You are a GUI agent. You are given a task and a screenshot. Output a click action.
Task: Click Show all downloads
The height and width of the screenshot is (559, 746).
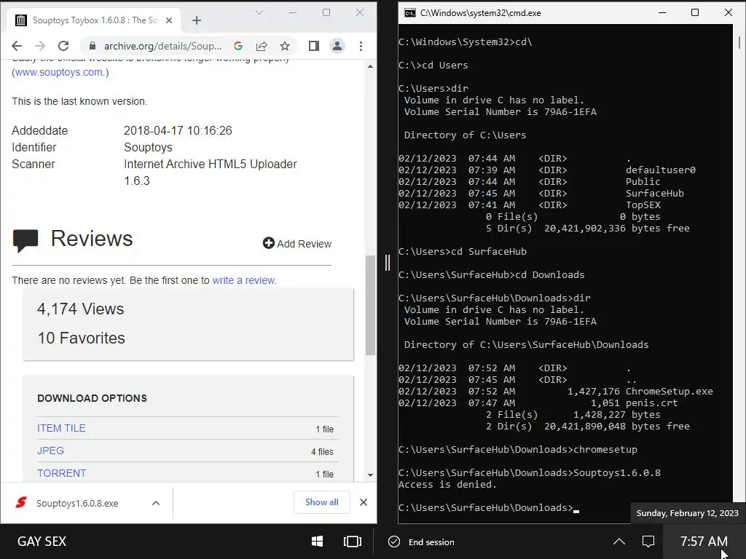coord(322,502)
